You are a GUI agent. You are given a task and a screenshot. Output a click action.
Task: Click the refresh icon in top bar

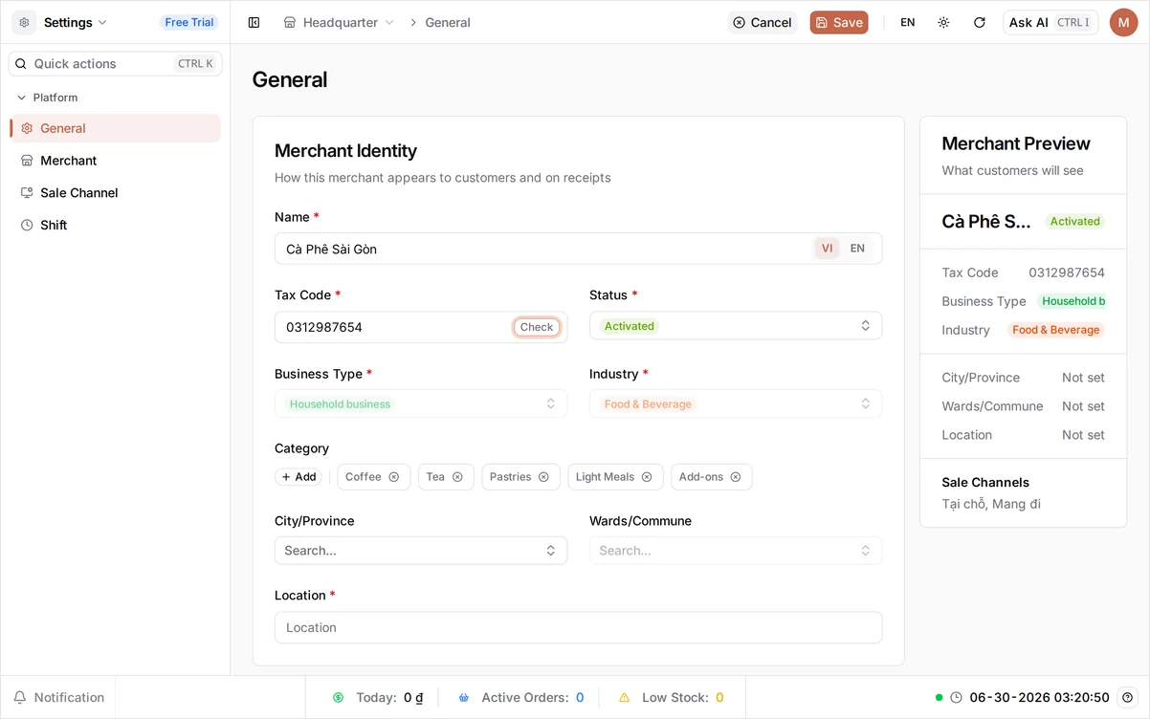pyautogui.click(x=979, y=22)
